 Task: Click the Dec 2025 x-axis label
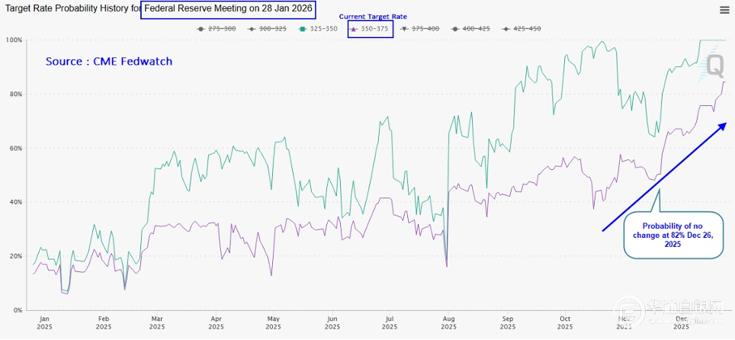pyautogui.click(x=682, y=322)
